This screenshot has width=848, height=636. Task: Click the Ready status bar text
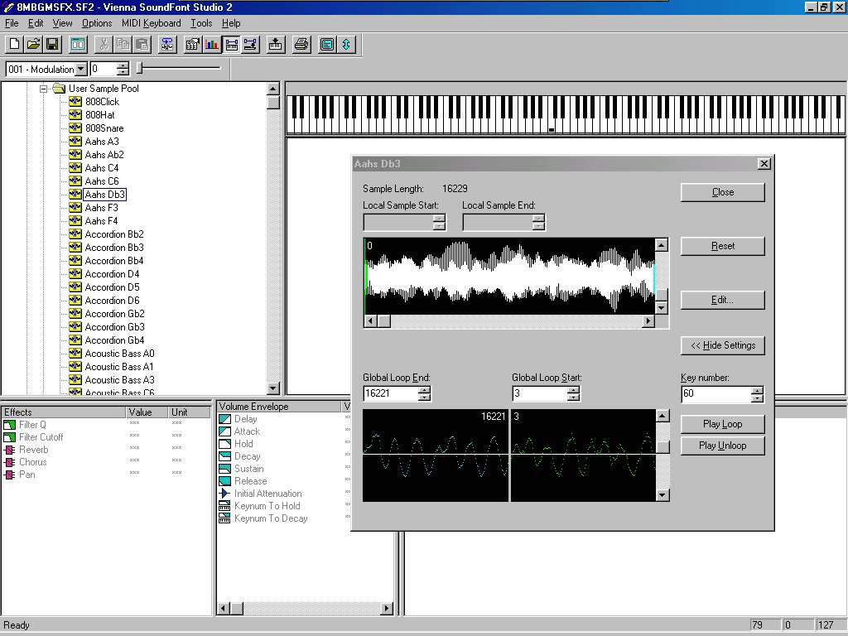coord(17,625)
